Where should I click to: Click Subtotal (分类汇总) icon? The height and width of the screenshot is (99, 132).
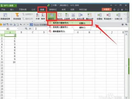[x=118, y=16]
